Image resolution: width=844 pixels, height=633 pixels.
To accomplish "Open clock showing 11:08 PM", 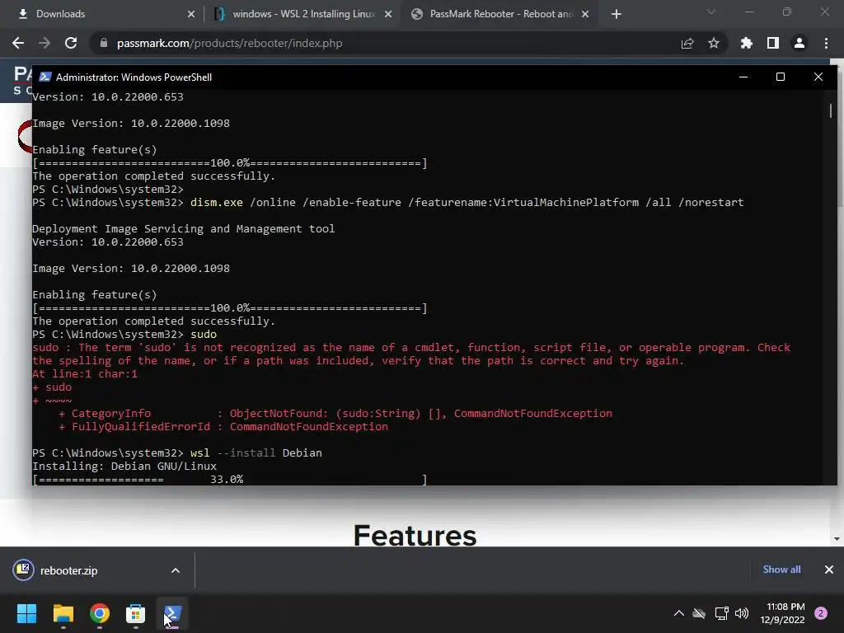I will tap(782, 613).
